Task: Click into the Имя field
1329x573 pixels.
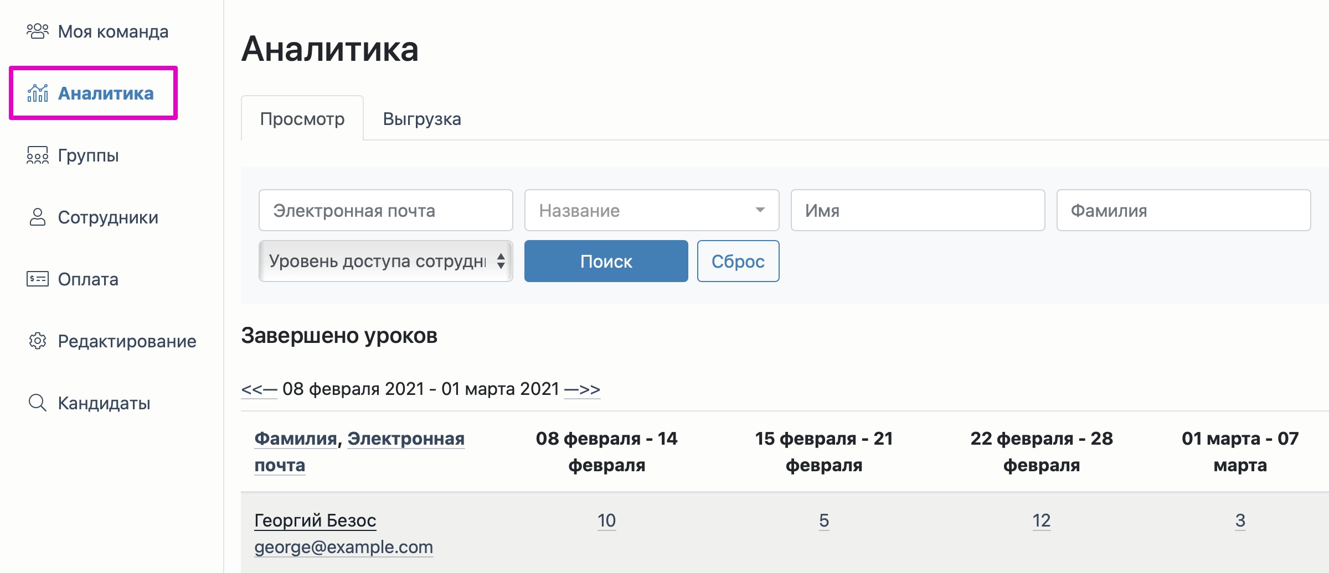Action: (917, 211)
